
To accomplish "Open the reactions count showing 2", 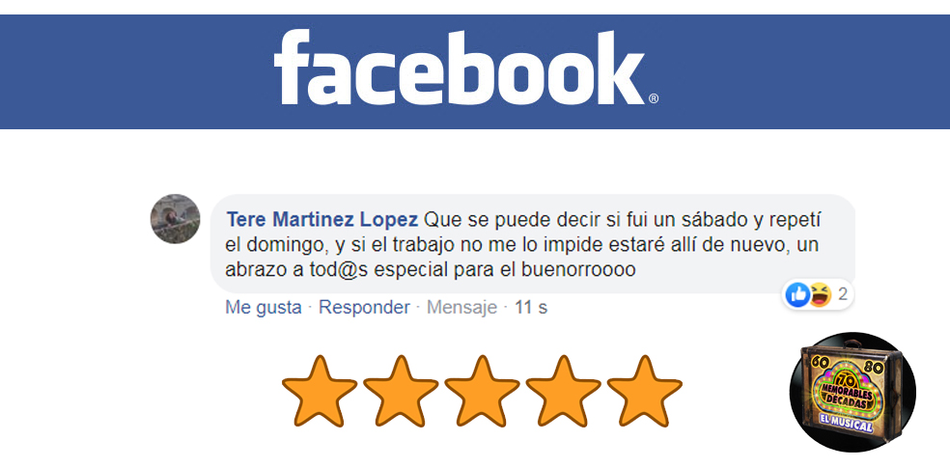I will click(x=843, y=295).
